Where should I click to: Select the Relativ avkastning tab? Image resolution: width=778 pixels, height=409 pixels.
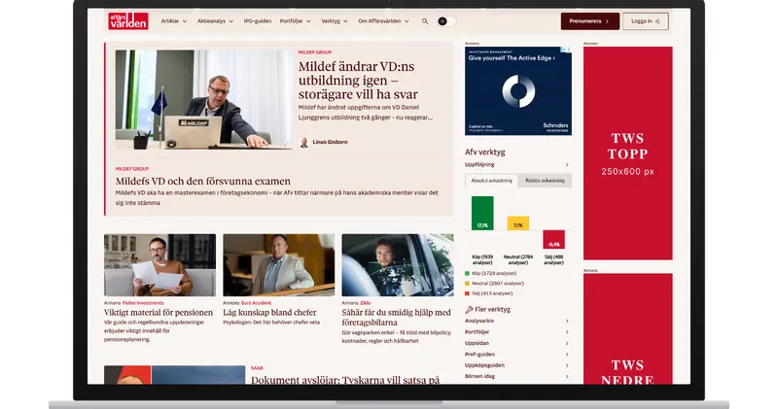pyautogui.click(x=545, y=181)
